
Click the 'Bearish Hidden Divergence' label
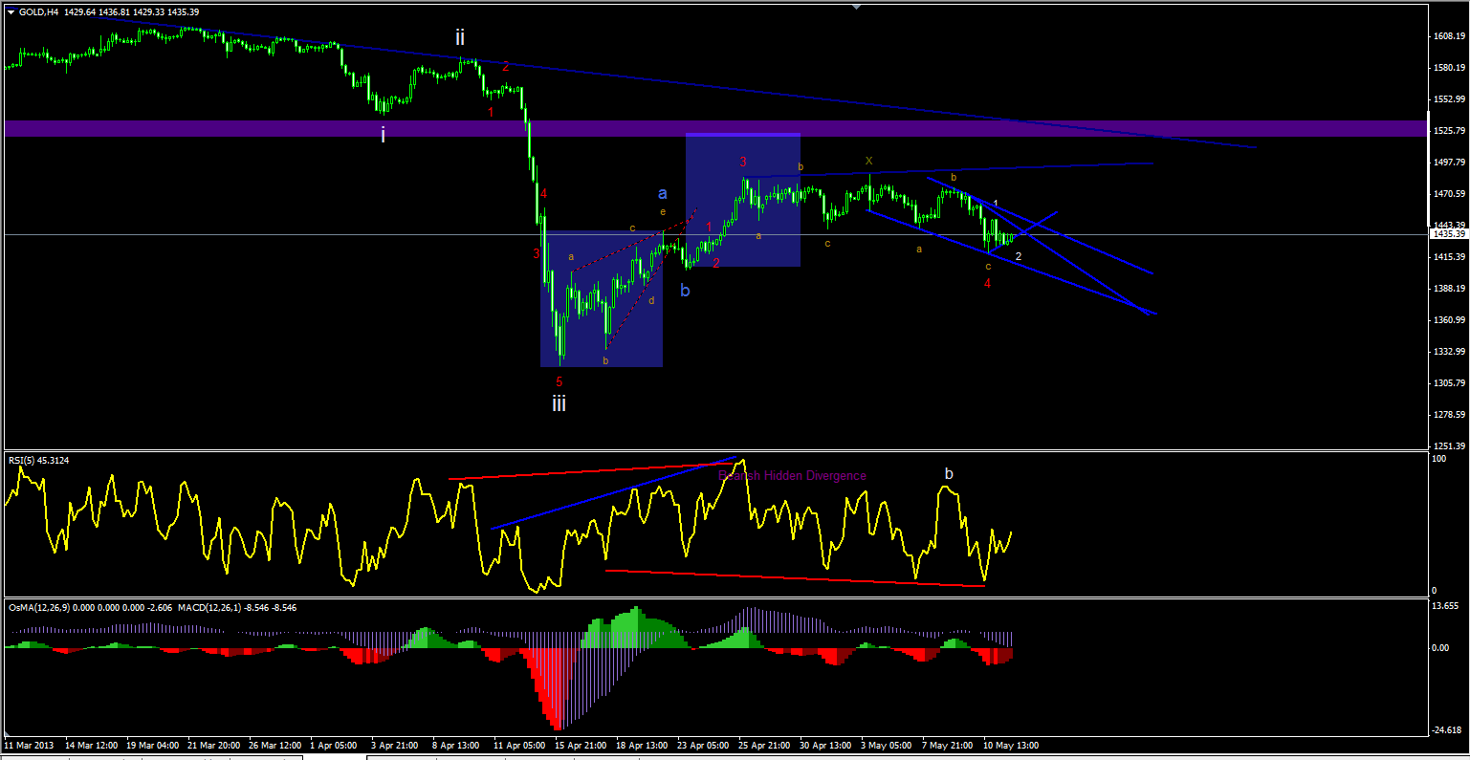click(793, 475)
